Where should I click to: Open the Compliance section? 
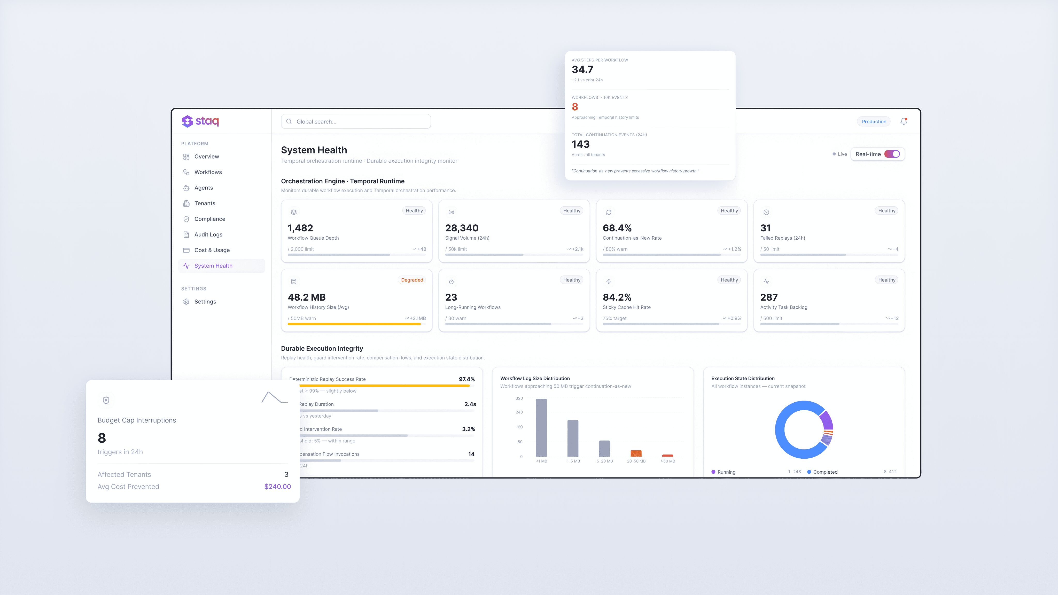(209, 219)
